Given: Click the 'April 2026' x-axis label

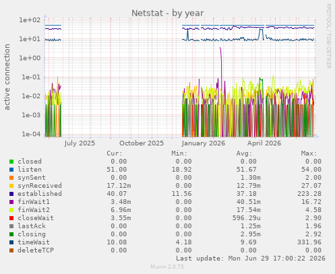Looking at the screenshot, I should tap(264, 143).
